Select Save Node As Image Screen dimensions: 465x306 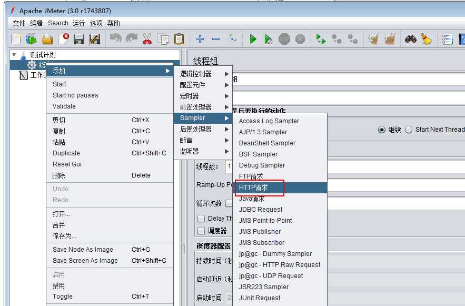[110, 249]
